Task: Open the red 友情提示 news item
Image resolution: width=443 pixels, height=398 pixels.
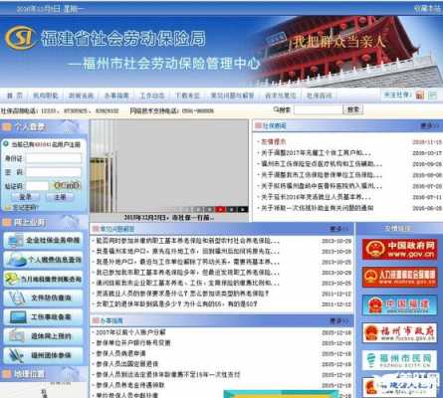Action: pos(273,141)
